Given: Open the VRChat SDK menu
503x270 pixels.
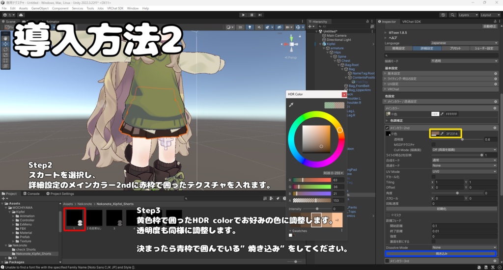Looking at the screenshot, I should (115, 8).
